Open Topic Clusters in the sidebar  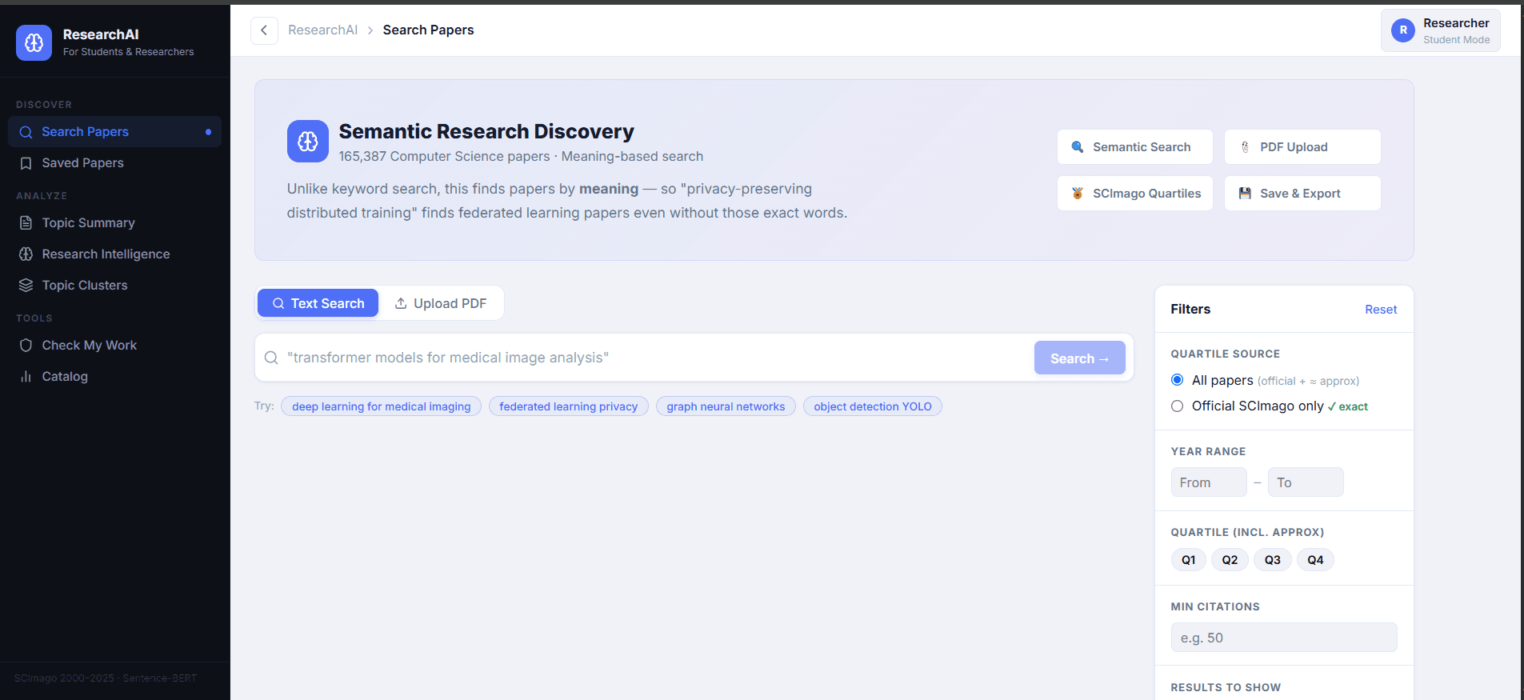coord(114,286)
